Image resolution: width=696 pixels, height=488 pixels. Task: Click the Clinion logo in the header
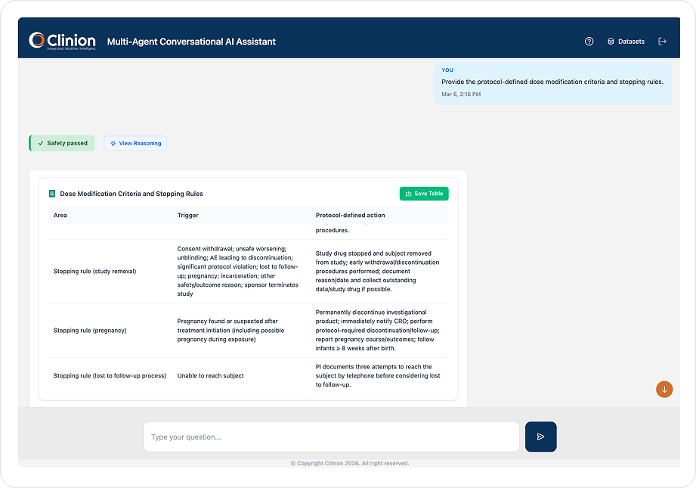[62, 41]
